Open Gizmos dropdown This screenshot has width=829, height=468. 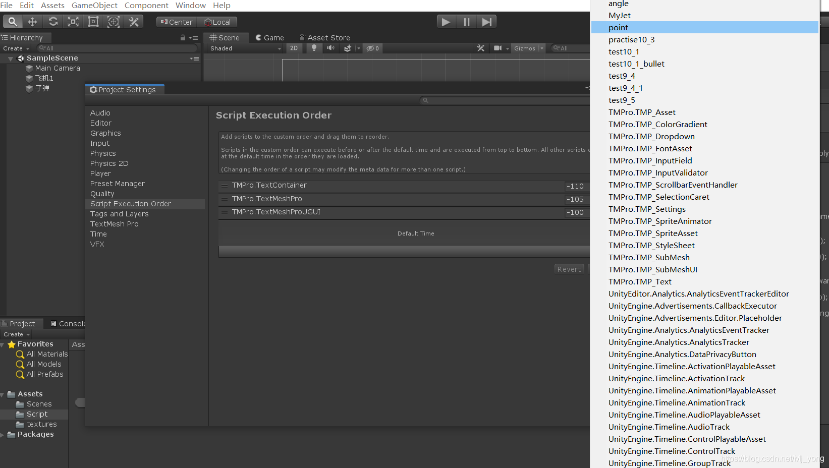pos(528,48)
